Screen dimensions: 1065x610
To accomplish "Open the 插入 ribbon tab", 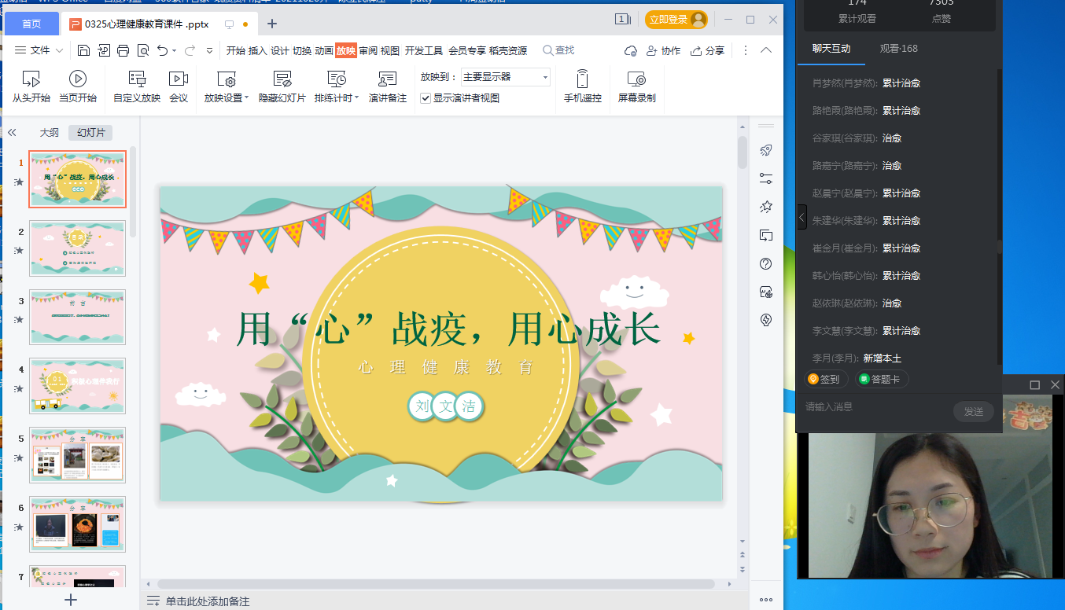I will click(x=258, y=50).
